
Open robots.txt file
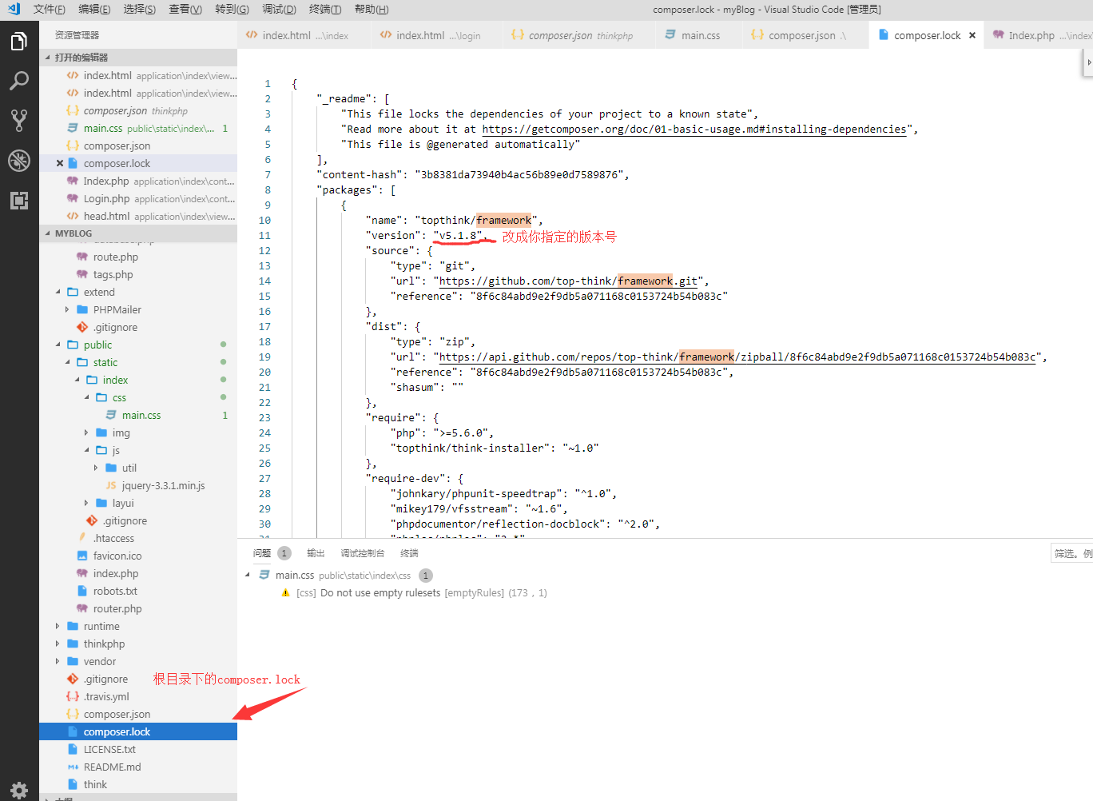pyautogui.click(x=138, y=591)
